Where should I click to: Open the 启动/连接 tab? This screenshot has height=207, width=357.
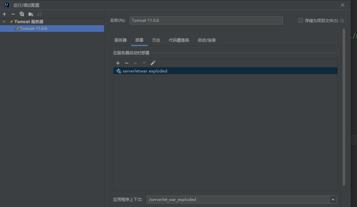(207, 40)
